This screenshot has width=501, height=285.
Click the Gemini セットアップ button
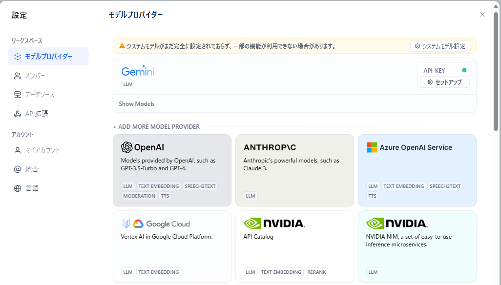444,82
